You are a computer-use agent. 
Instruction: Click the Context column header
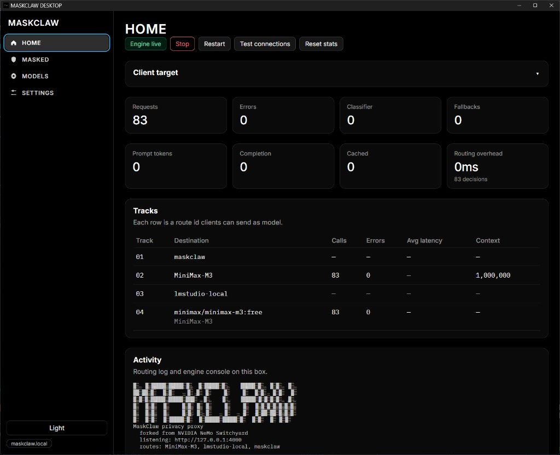tap(487, 241)
